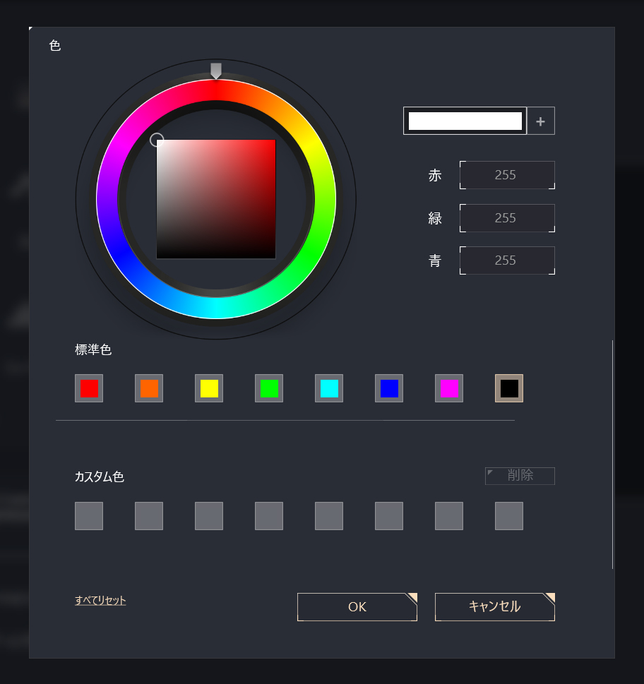
Task: Select the first empty custom color slot
Action: click(89, 516)
